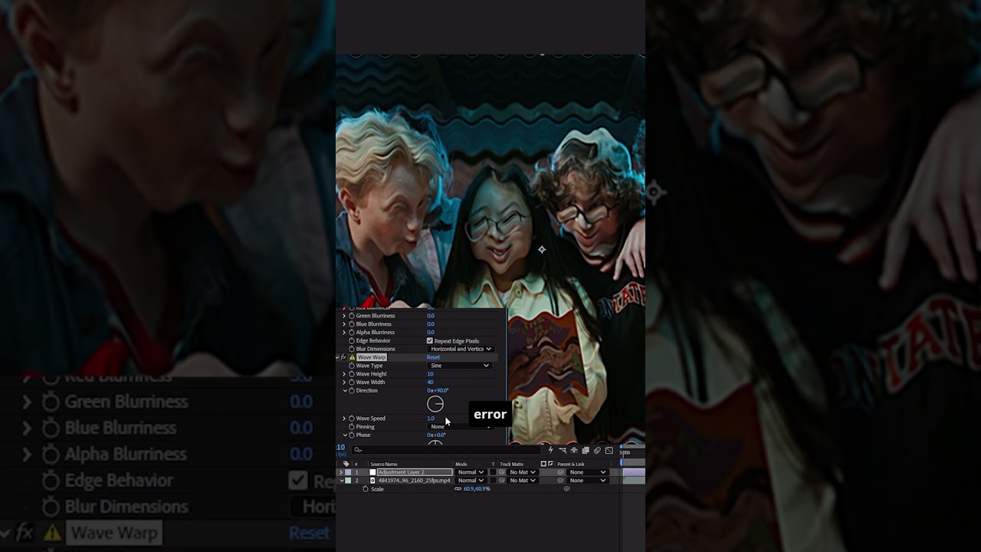
Task: Toggle the Wave Width stopwatch
Action: coord(352,383)
